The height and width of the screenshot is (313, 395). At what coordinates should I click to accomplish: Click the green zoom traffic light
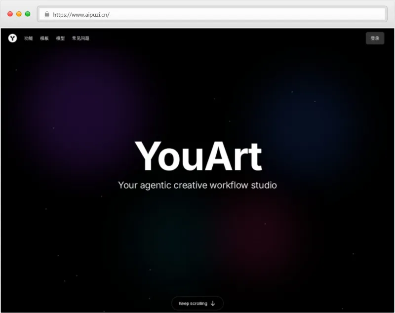coord(27,14)
